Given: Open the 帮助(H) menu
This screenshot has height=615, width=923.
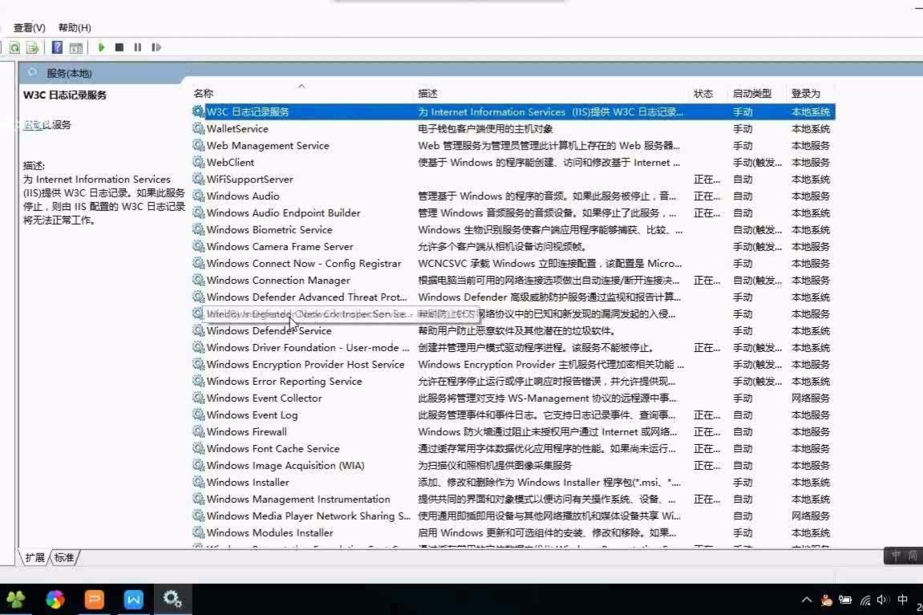Looking at the screenshot, I should click(x=75, y=27).
